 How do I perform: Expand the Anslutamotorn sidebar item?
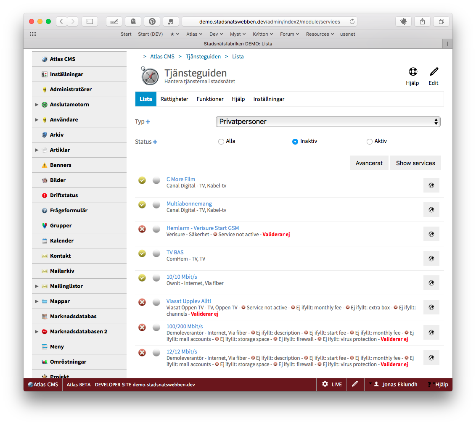coord(37,105)
